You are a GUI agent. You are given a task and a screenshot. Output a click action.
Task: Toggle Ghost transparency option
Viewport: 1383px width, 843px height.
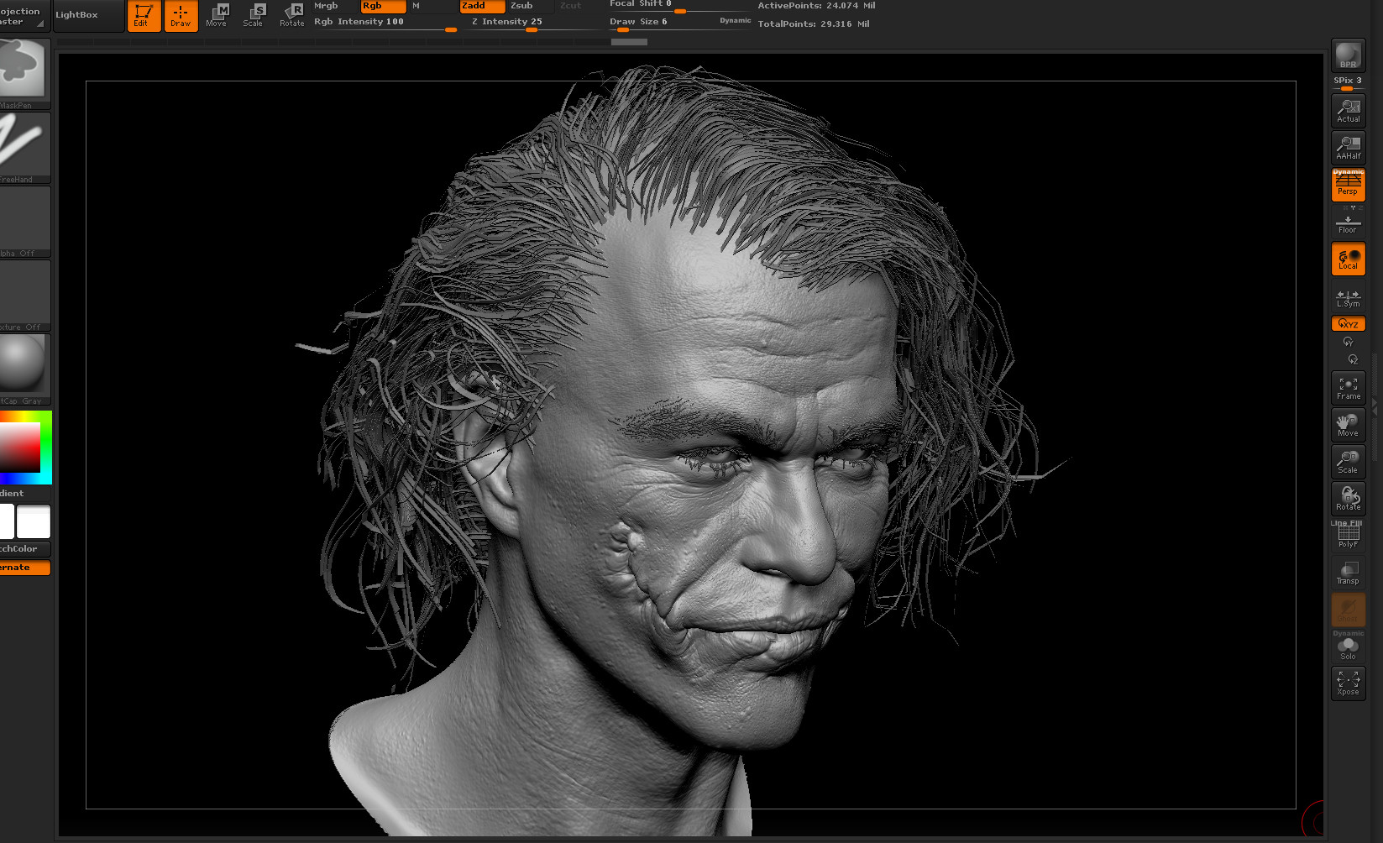pyautogui.click(x=1348, y=610)
